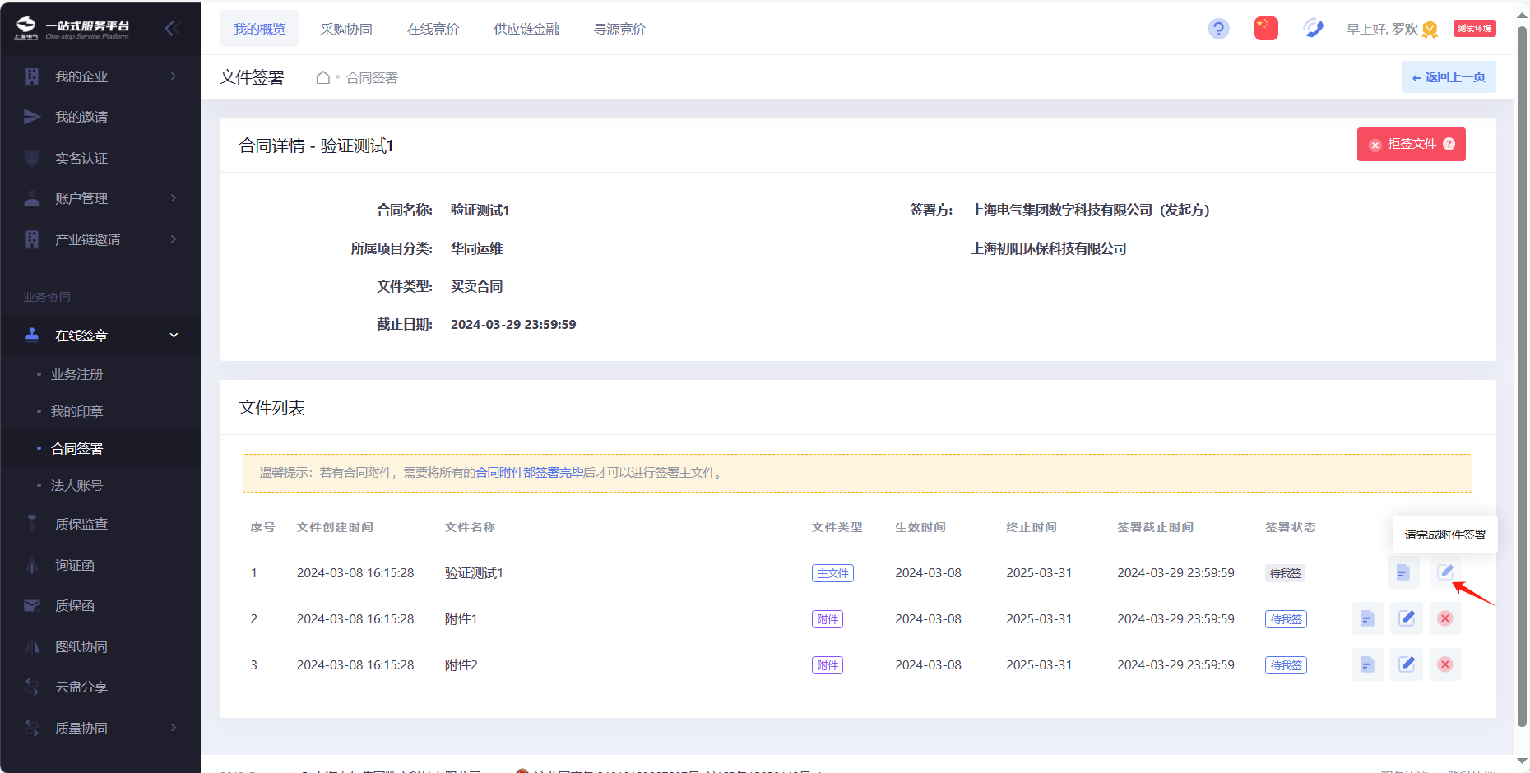This screenshot has height=773, width=1530.
Task: Open the help question mark icon
Action: (1218, 29)
